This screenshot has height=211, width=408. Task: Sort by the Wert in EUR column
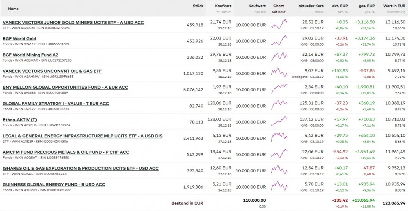394,6
